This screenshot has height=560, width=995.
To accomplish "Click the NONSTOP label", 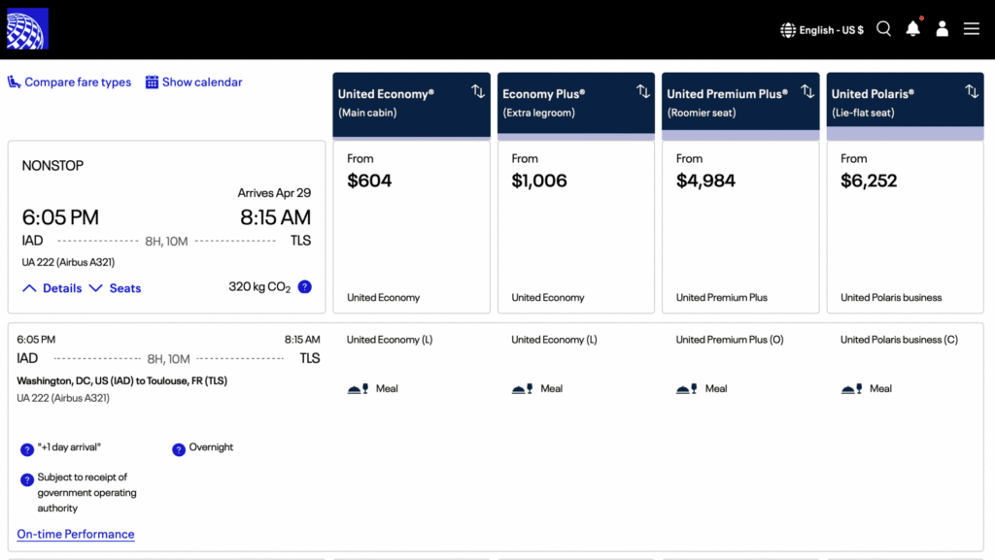I will (x=52, y=166).
